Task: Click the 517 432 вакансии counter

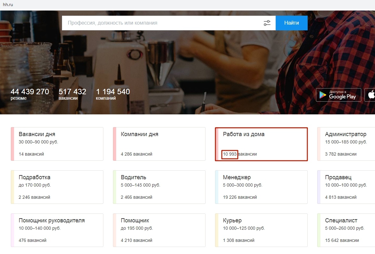Action: tap(72, 94)
